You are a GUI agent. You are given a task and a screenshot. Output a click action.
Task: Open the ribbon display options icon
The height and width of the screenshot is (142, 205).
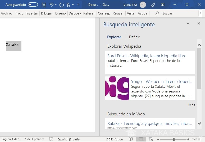(163, 5)
